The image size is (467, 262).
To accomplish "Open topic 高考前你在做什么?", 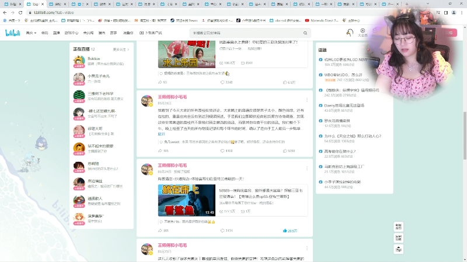I will tap(340, 151).
